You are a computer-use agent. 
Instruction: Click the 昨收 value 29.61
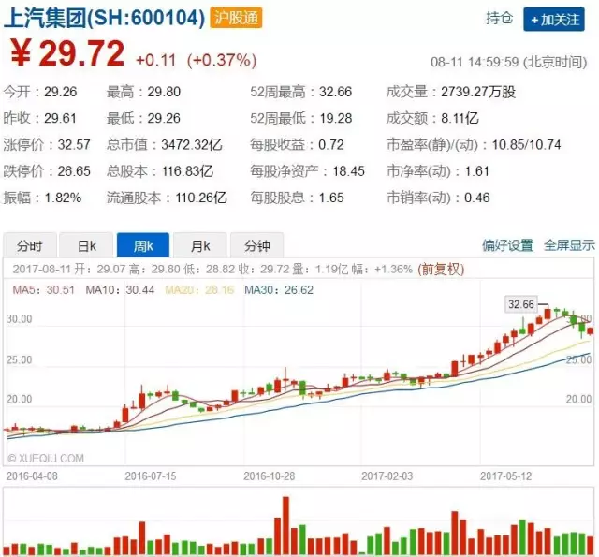[60, 119]
